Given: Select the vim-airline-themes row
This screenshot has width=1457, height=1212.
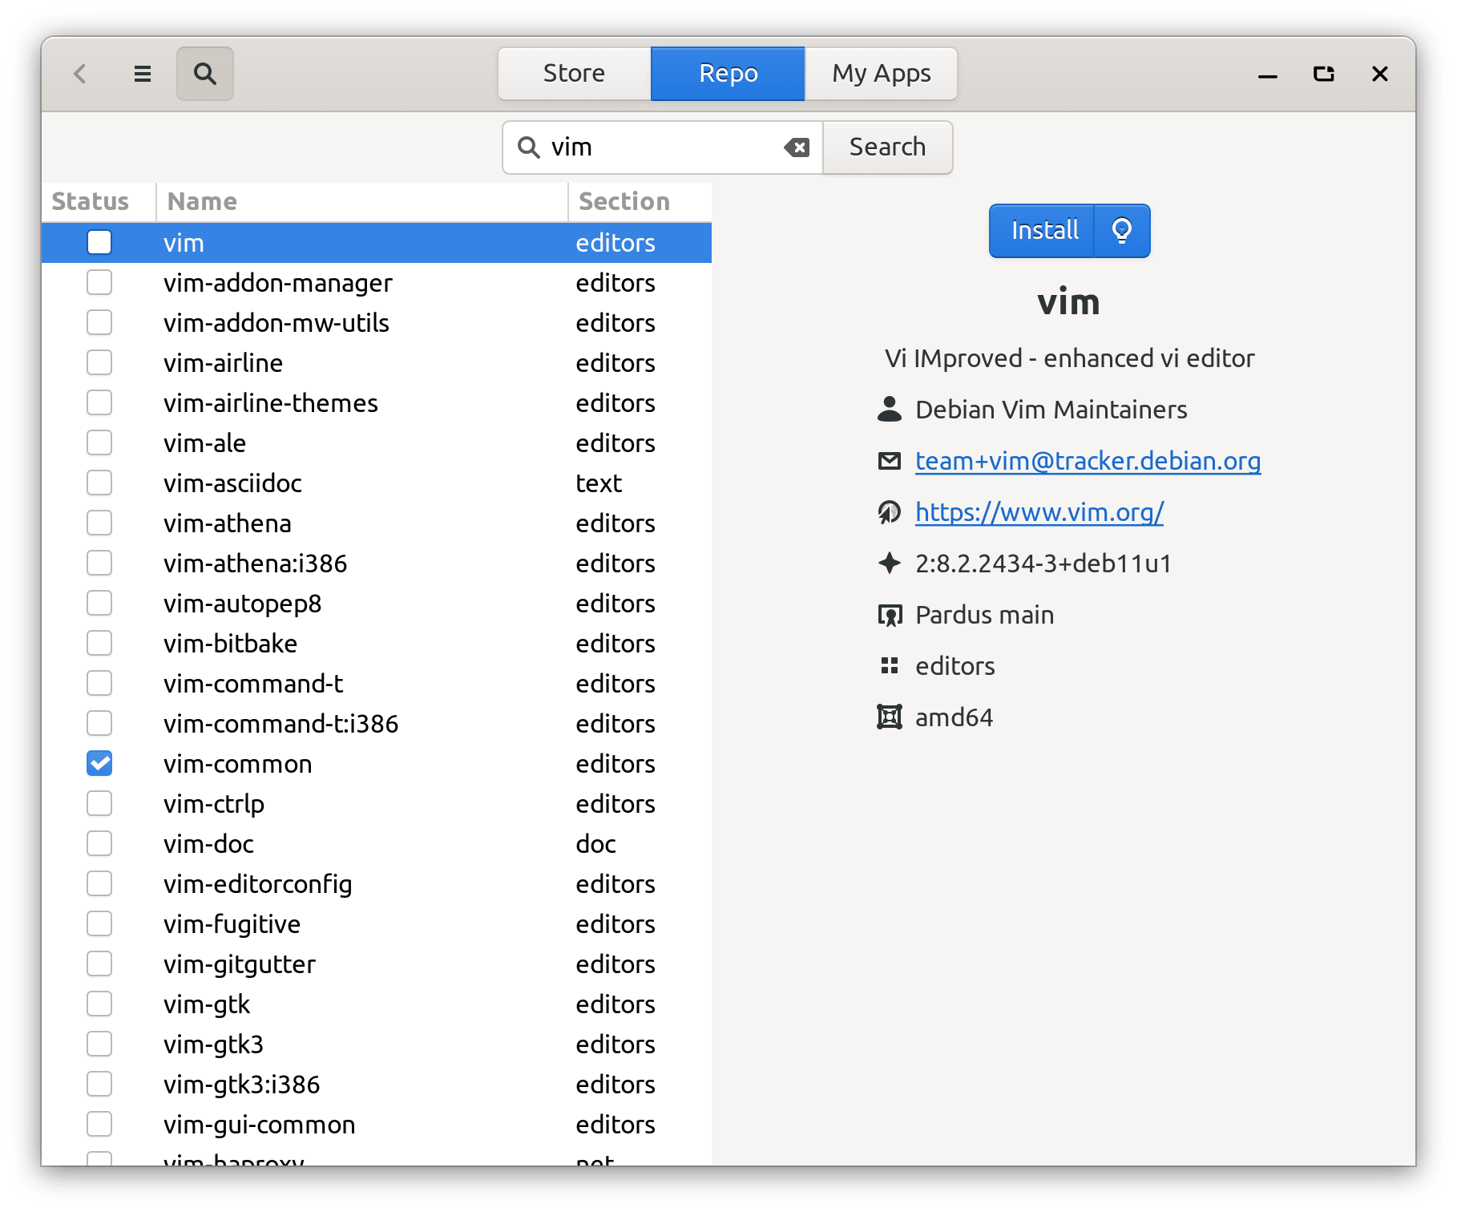Looking at the screenshot, I should [377, 402].
